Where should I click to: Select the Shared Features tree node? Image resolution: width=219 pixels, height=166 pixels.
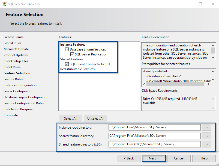71,59
